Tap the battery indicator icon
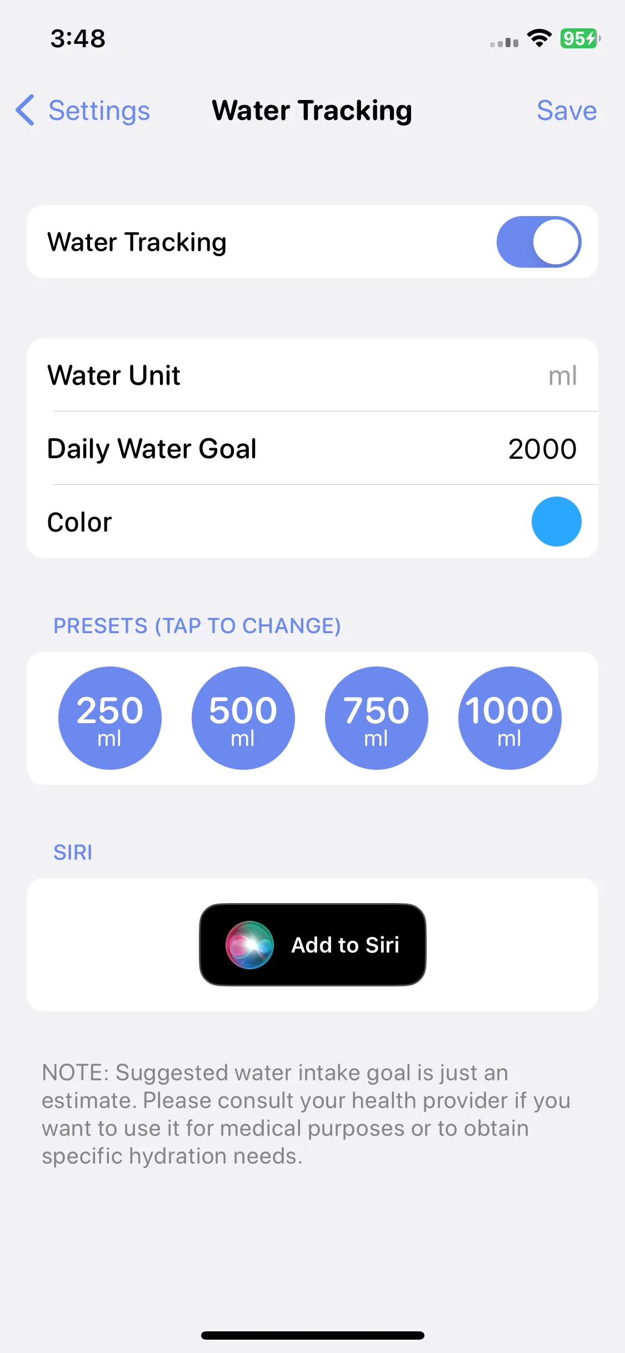Screen dimensions: 625x1353 tap(580, 38)
